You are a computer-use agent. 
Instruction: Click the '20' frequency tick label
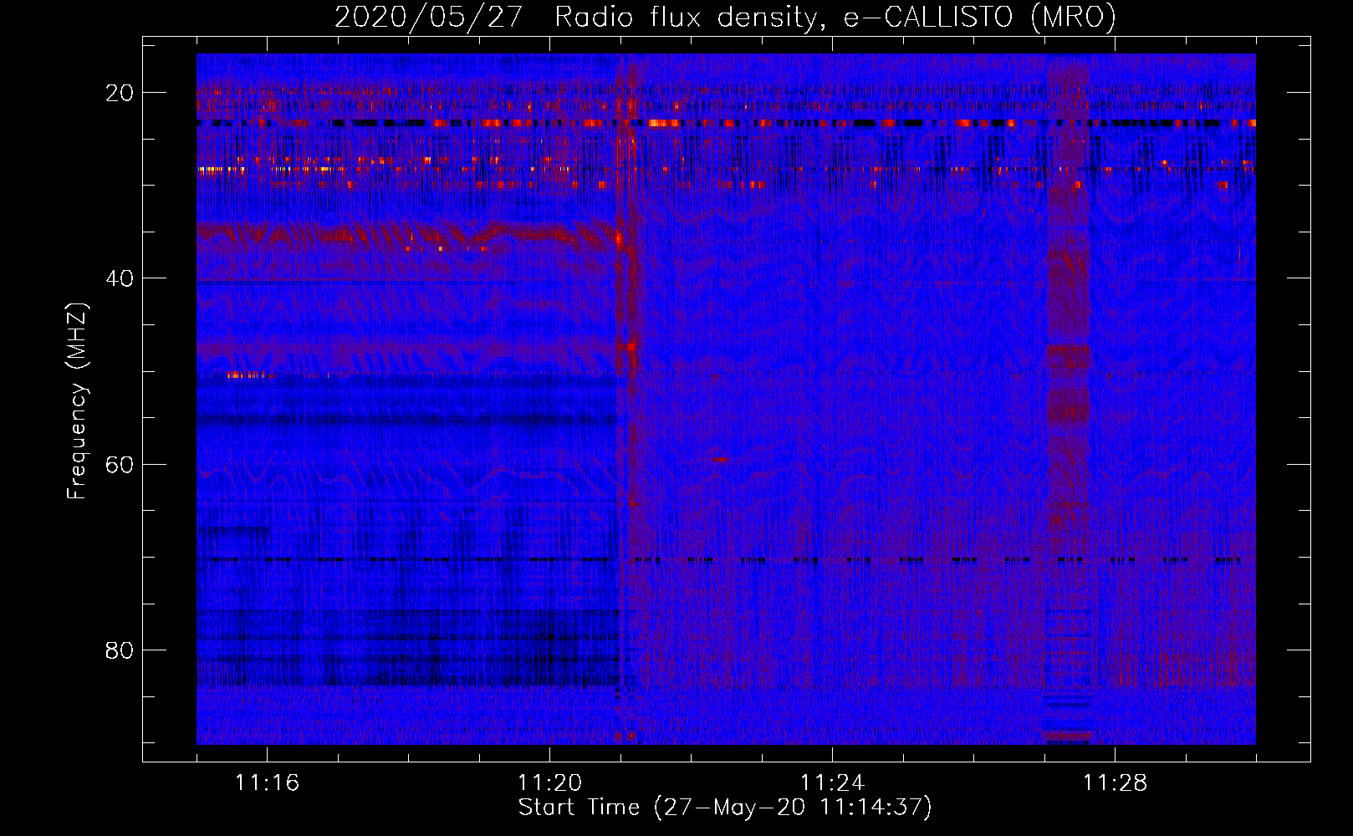[x=120, y=93]
